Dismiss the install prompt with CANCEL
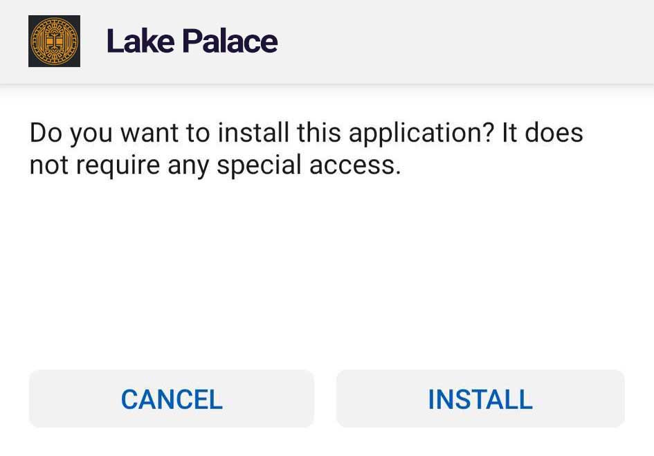This screenshot has height=456, width=654. tap(172, 399)
